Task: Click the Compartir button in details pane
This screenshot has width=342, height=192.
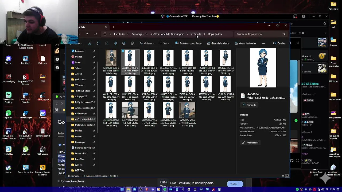Action: tap(249, 105)
